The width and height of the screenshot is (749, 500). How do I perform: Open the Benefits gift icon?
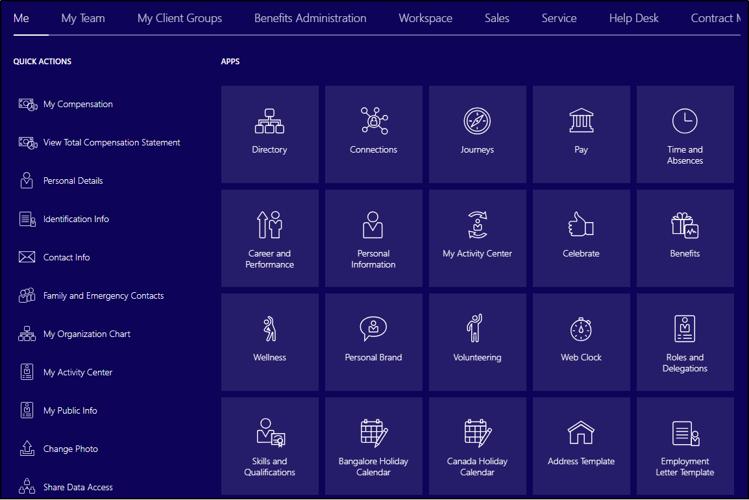pyautogui.click(x=685, y=225)
